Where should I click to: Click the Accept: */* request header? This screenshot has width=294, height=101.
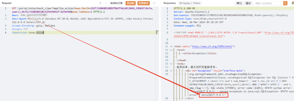tap(20, 29)
